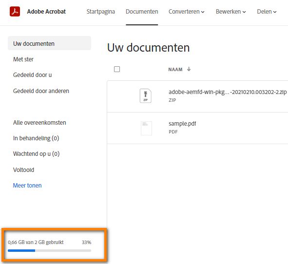Switch to the Documenten tab
This screenshot has width=288, height=264.
pyautogui.click(x=142, y=12)
